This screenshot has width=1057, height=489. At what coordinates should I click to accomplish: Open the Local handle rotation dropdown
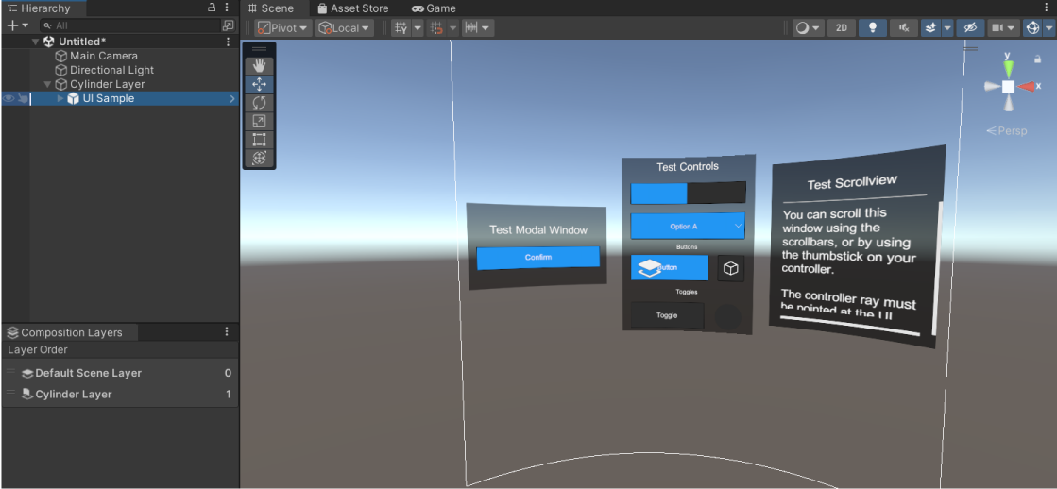coord(345,28)
